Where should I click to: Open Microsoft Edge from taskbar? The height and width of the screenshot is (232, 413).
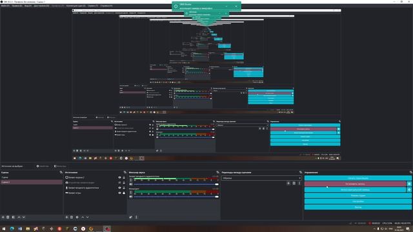(12, 229)
